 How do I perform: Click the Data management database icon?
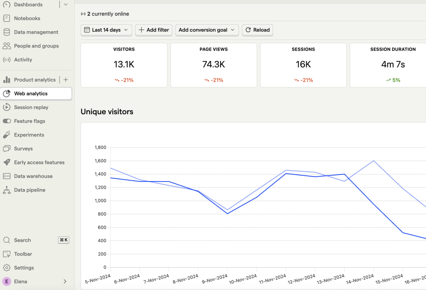(7, 32)
